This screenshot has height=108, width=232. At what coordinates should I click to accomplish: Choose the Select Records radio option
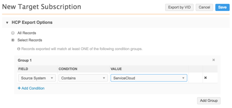[x=13, y=40]
